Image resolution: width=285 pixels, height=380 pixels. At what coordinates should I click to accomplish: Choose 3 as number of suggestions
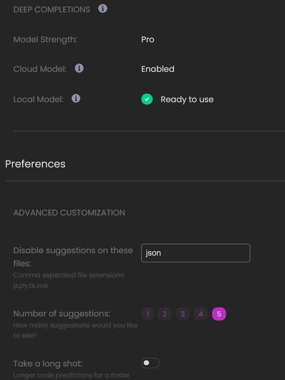click(183, 314)
